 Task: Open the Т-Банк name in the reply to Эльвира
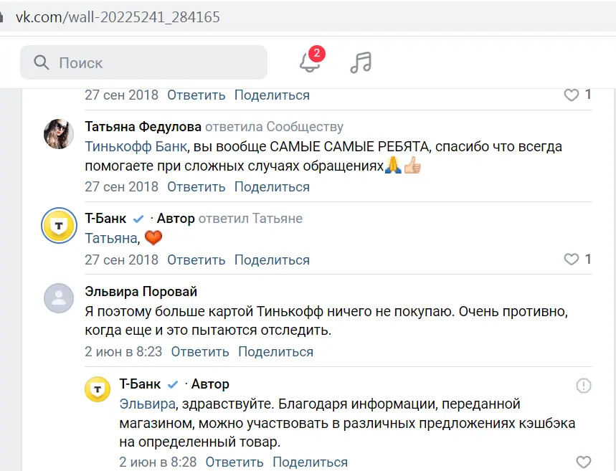[140, 384]
